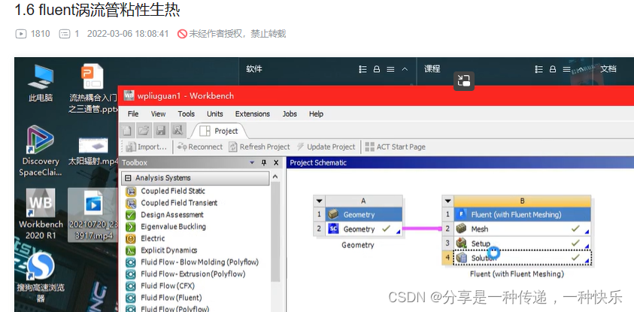
Task: Select Coupled Field Static system
Action: (165, 191)
